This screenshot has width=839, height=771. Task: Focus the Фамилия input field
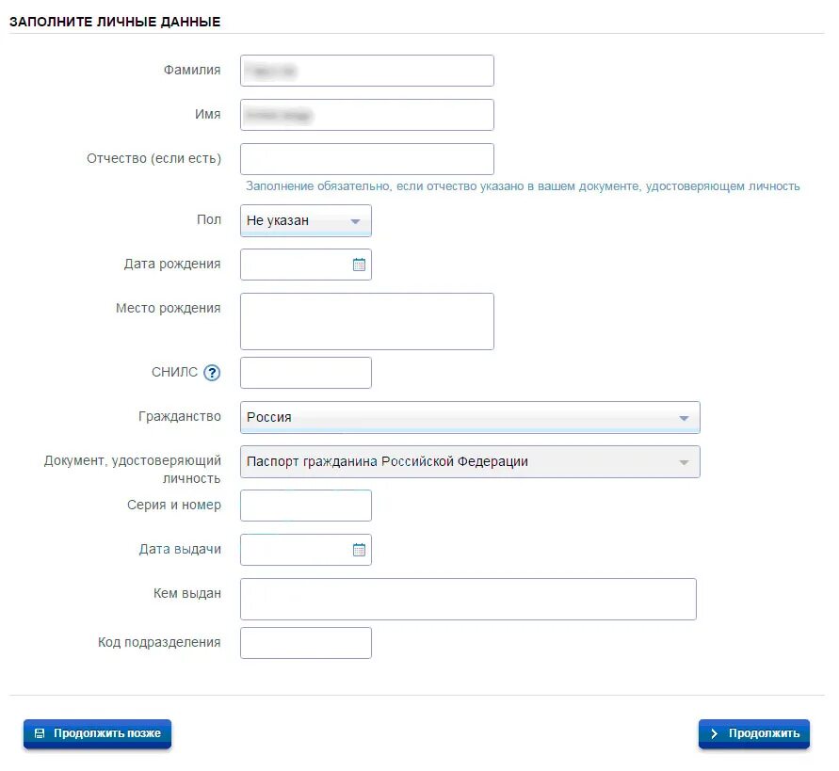coord(367,71)
